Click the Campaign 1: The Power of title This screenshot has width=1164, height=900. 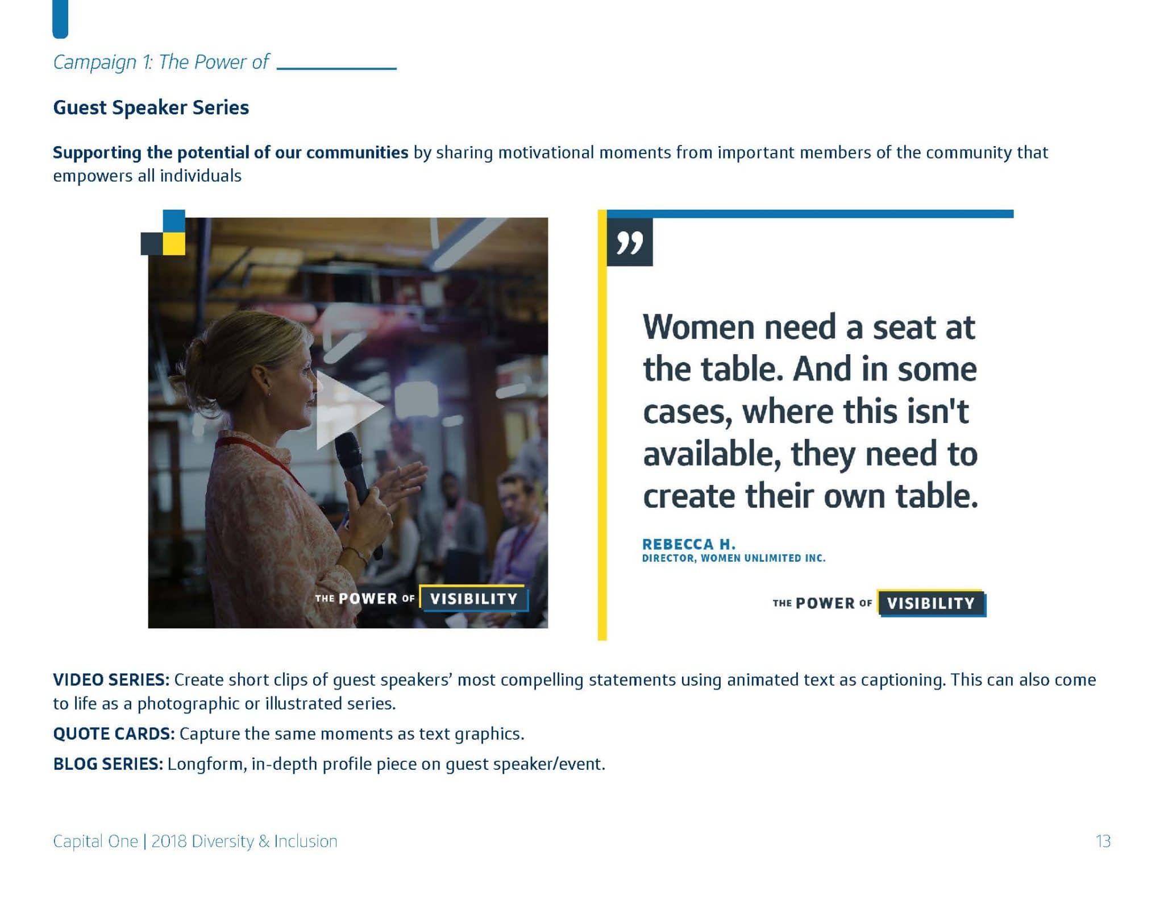click(161, 62)
